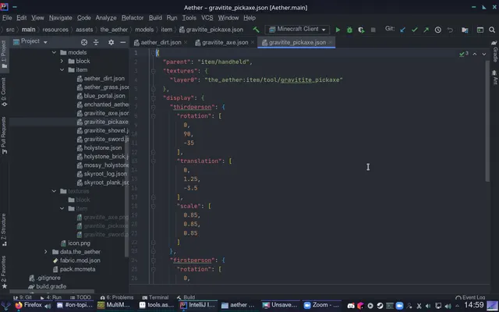Viewport: 499px width, 312px height.
Task: Open the Zoom window from the taskbar
Action: pyautogui.click(x=321, y=305)
